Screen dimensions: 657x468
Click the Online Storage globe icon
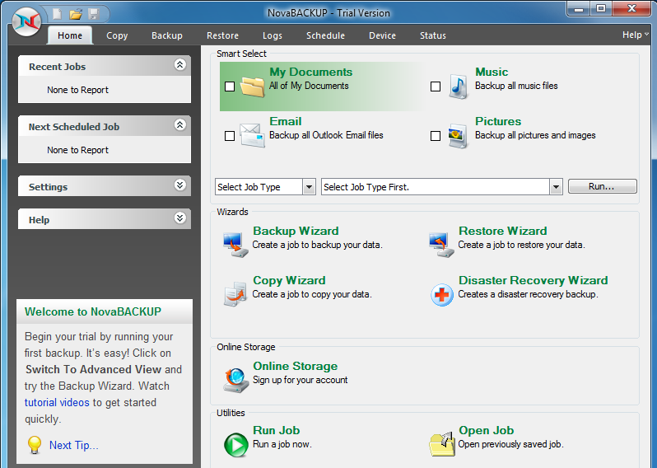tap(235, 380)
